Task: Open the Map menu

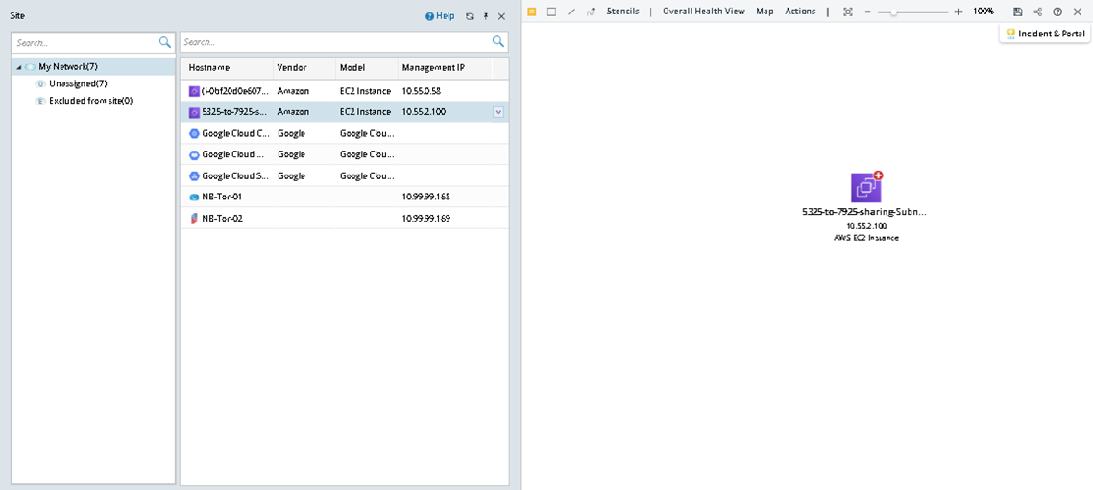Action: pos(765,12)
